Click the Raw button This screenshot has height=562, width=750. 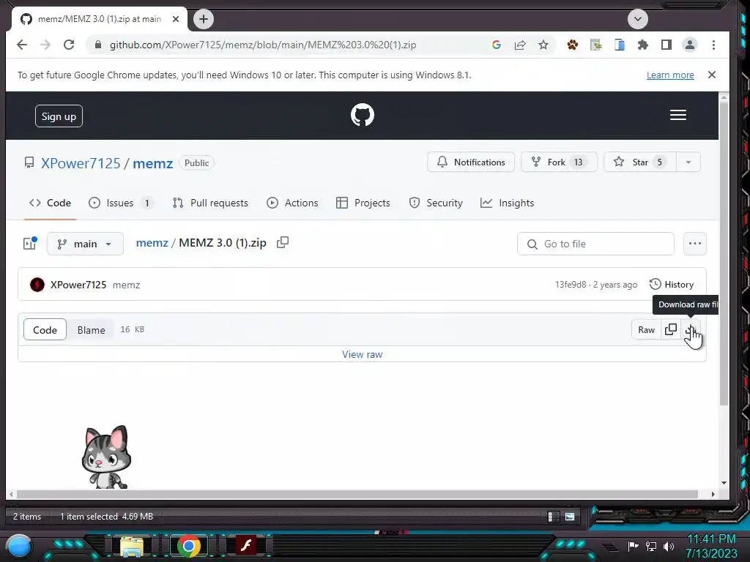[x=646, y=330]
